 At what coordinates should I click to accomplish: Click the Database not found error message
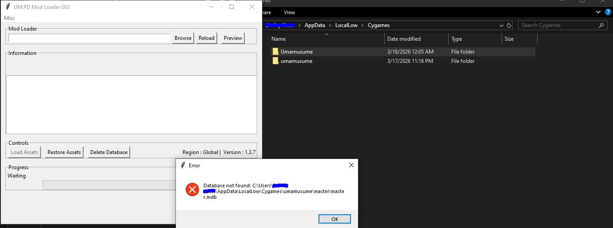pyautogui.click(x=274, y=191)
